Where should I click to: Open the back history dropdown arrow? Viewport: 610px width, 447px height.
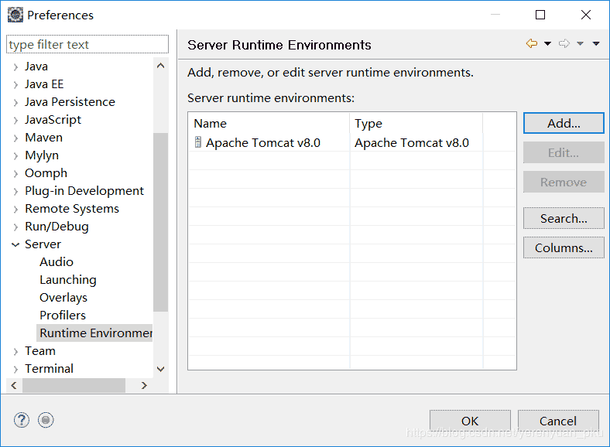point(547,44)
